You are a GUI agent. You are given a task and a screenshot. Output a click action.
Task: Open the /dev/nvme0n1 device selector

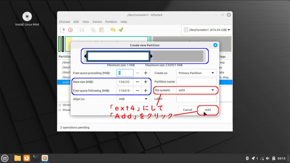click(x=207, y=30)
